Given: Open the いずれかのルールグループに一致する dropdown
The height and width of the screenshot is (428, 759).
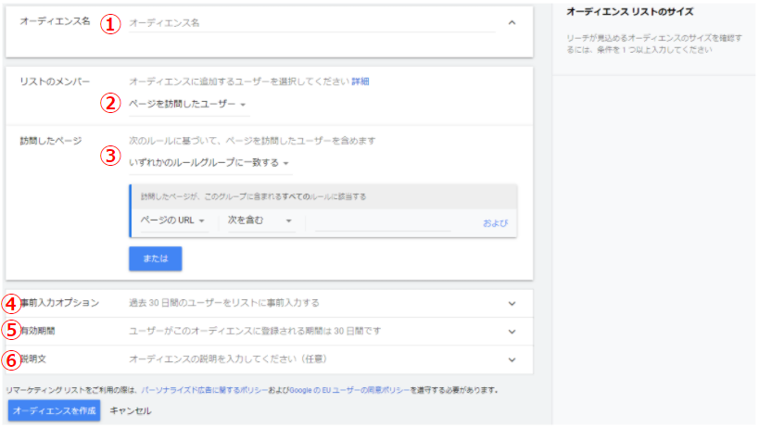Looking at the screenshot, I should coord(210,163).
